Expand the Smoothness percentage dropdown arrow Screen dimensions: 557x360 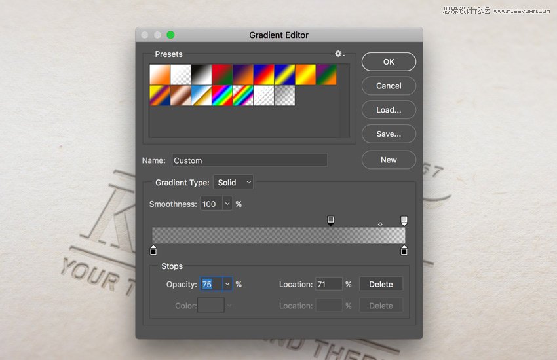[x=227, y=204]
